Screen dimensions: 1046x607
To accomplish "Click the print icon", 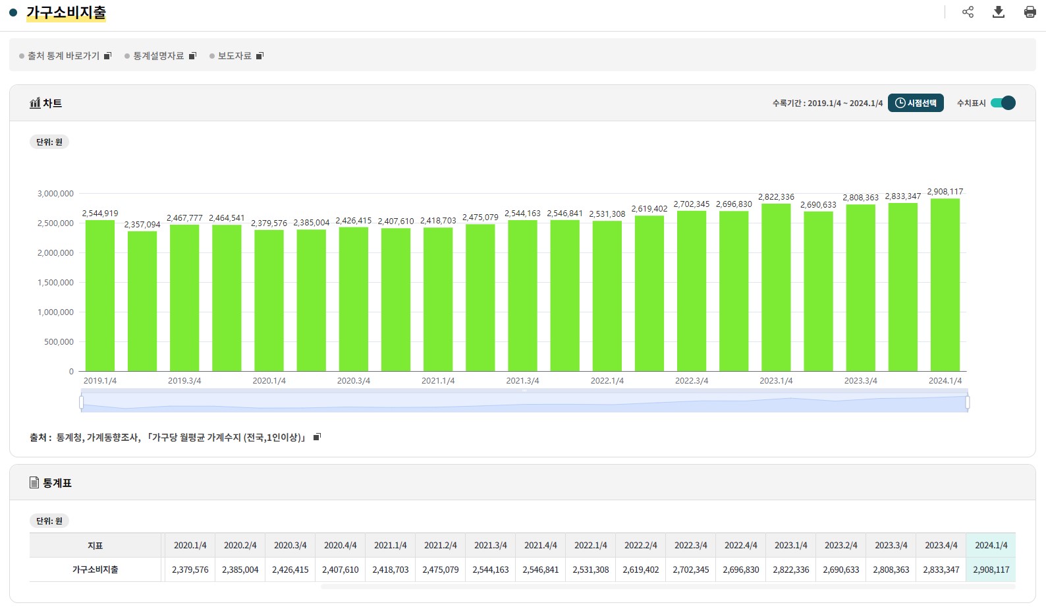I will [1030, 12].
